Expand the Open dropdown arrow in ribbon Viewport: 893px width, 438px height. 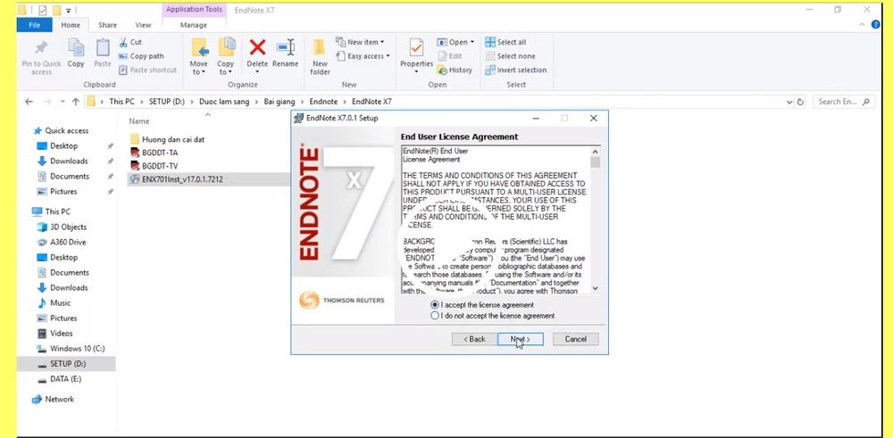[472, 43]
